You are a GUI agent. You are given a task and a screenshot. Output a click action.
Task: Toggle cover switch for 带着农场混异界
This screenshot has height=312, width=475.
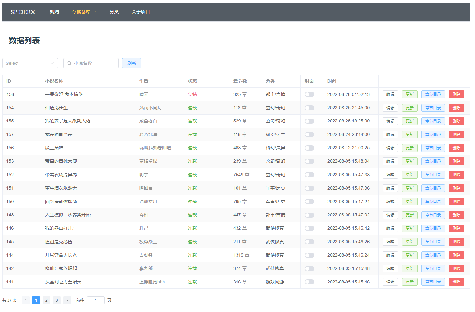pyautogui.click(x=310, y=175)
